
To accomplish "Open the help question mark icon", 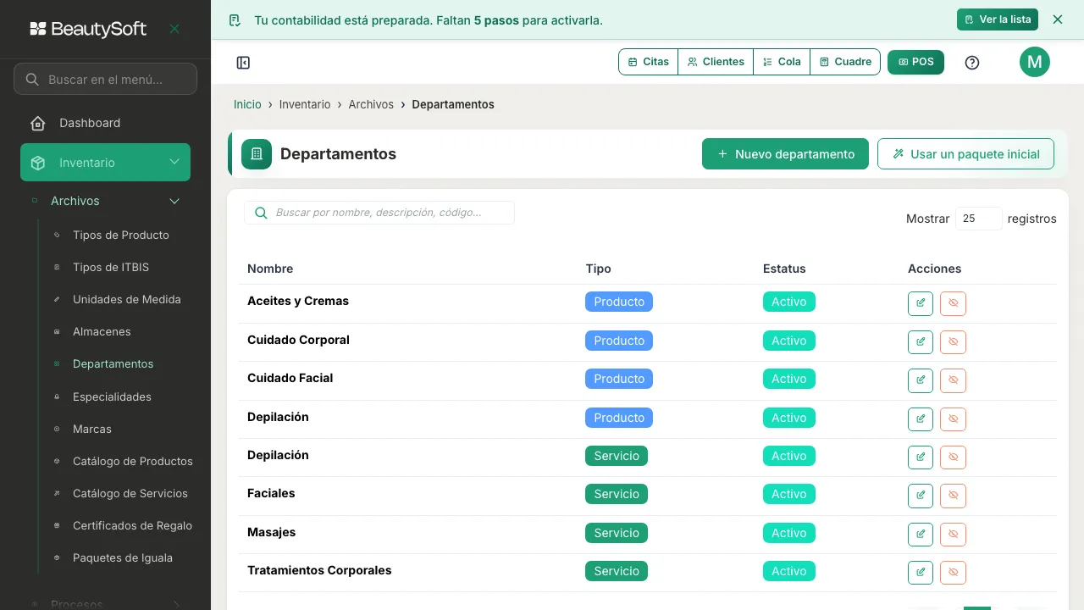I will pos(972,63).
